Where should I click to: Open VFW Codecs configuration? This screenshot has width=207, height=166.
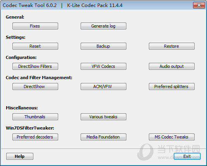point(103,66)
